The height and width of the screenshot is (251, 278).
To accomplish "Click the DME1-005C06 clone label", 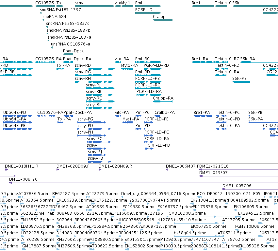I will 237,186.
